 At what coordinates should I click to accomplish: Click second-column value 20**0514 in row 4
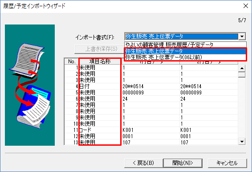[x=191, y=86]
